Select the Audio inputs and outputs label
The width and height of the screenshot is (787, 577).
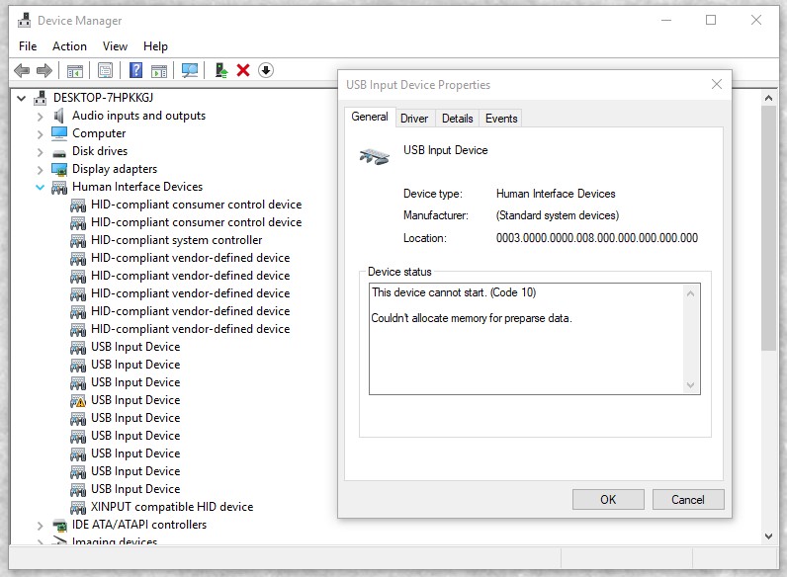click(138, 116)
